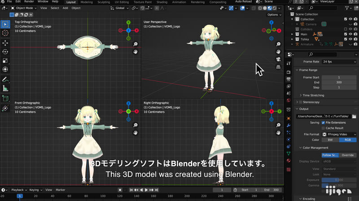Select BW color mode button

(x=330, y=140)
